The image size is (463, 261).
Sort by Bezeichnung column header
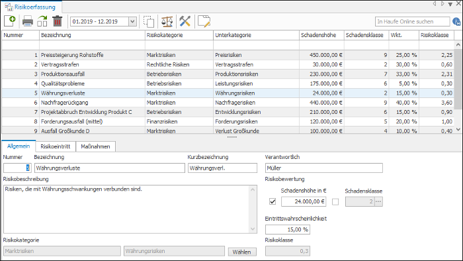92,35
